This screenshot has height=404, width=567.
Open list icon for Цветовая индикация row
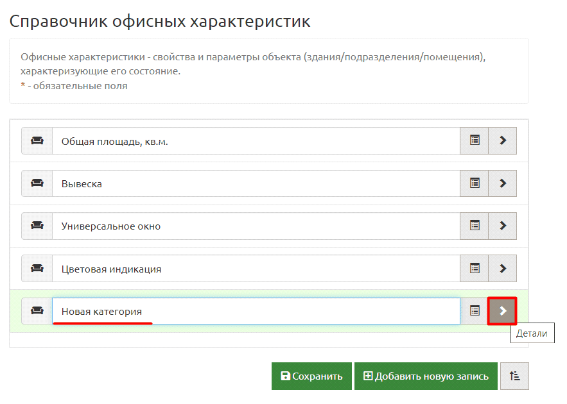(x=475, y=268)
